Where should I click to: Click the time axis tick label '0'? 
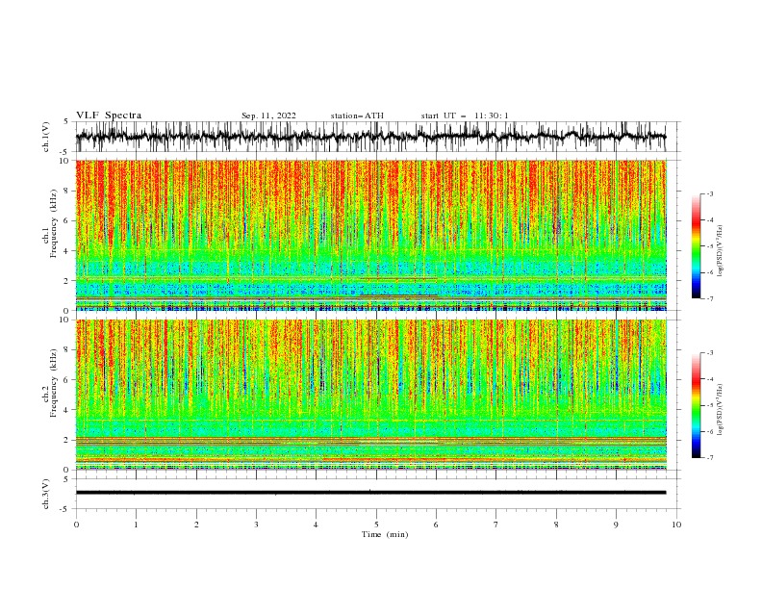tap(76, 525)
